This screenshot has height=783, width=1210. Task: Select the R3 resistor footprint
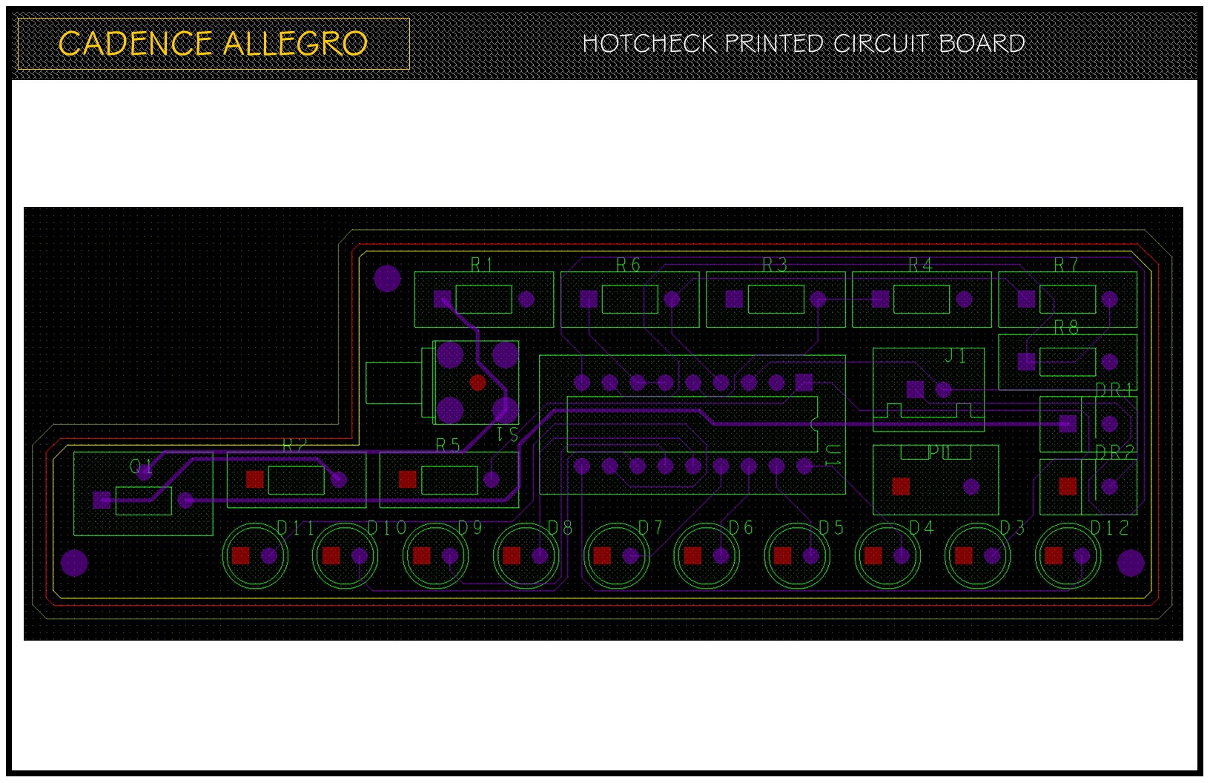coord(776,300)
